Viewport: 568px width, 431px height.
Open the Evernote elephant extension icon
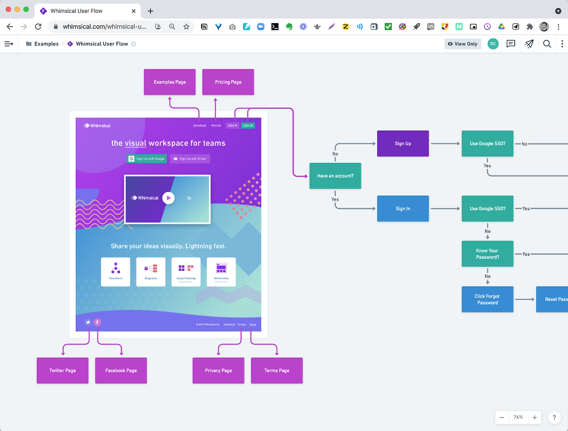pos(289,27)
